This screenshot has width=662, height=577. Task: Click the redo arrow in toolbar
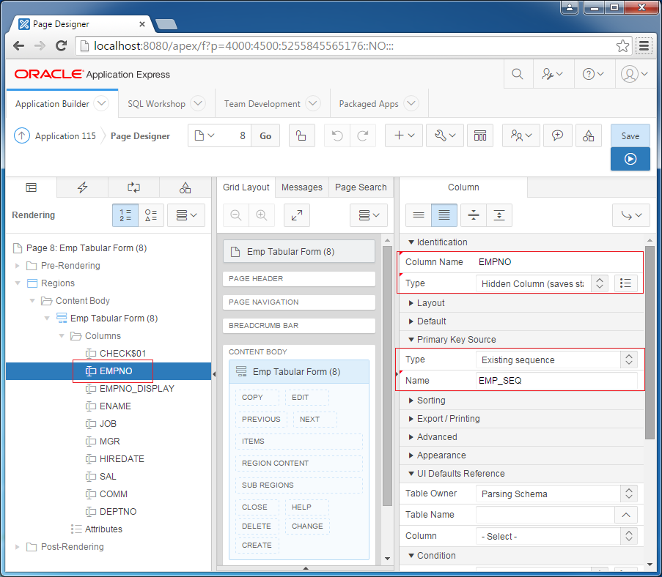tap(362, 135)
